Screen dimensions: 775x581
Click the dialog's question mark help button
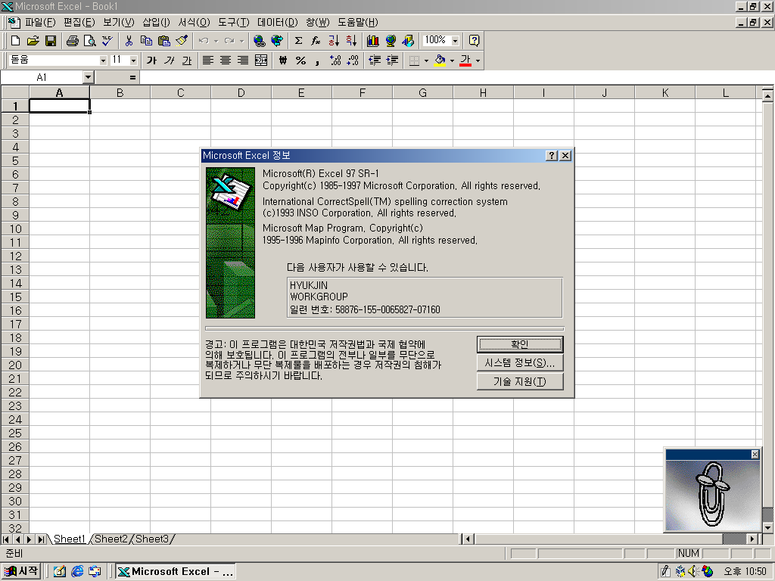coord(552,155)
